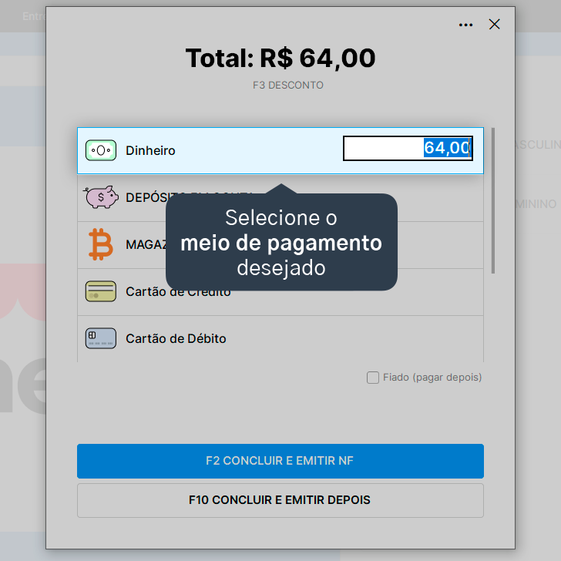Click the orange Bitcoin symbol icon
561x561 pixels.
(101, 244)
